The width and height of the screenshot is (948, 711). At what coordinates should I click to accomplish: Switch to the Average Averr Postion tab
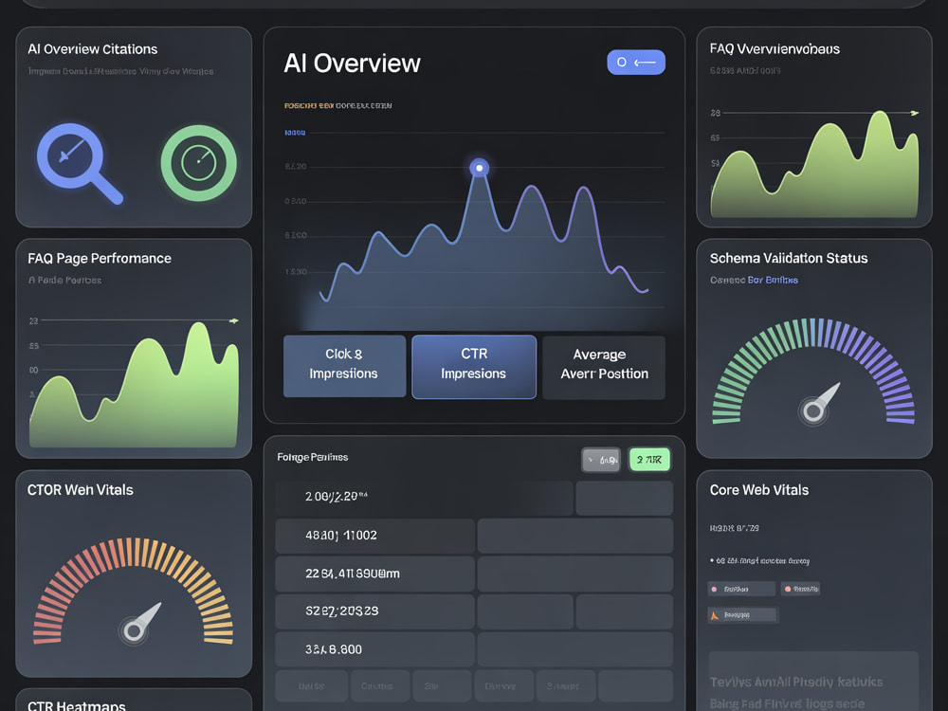(x=603, y=367)
